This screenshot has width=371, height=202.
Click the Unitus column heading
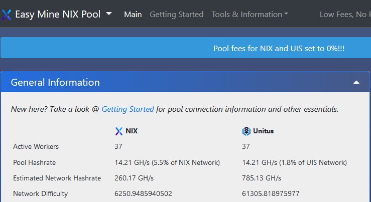pyautogui.click(x=263, y=131)
